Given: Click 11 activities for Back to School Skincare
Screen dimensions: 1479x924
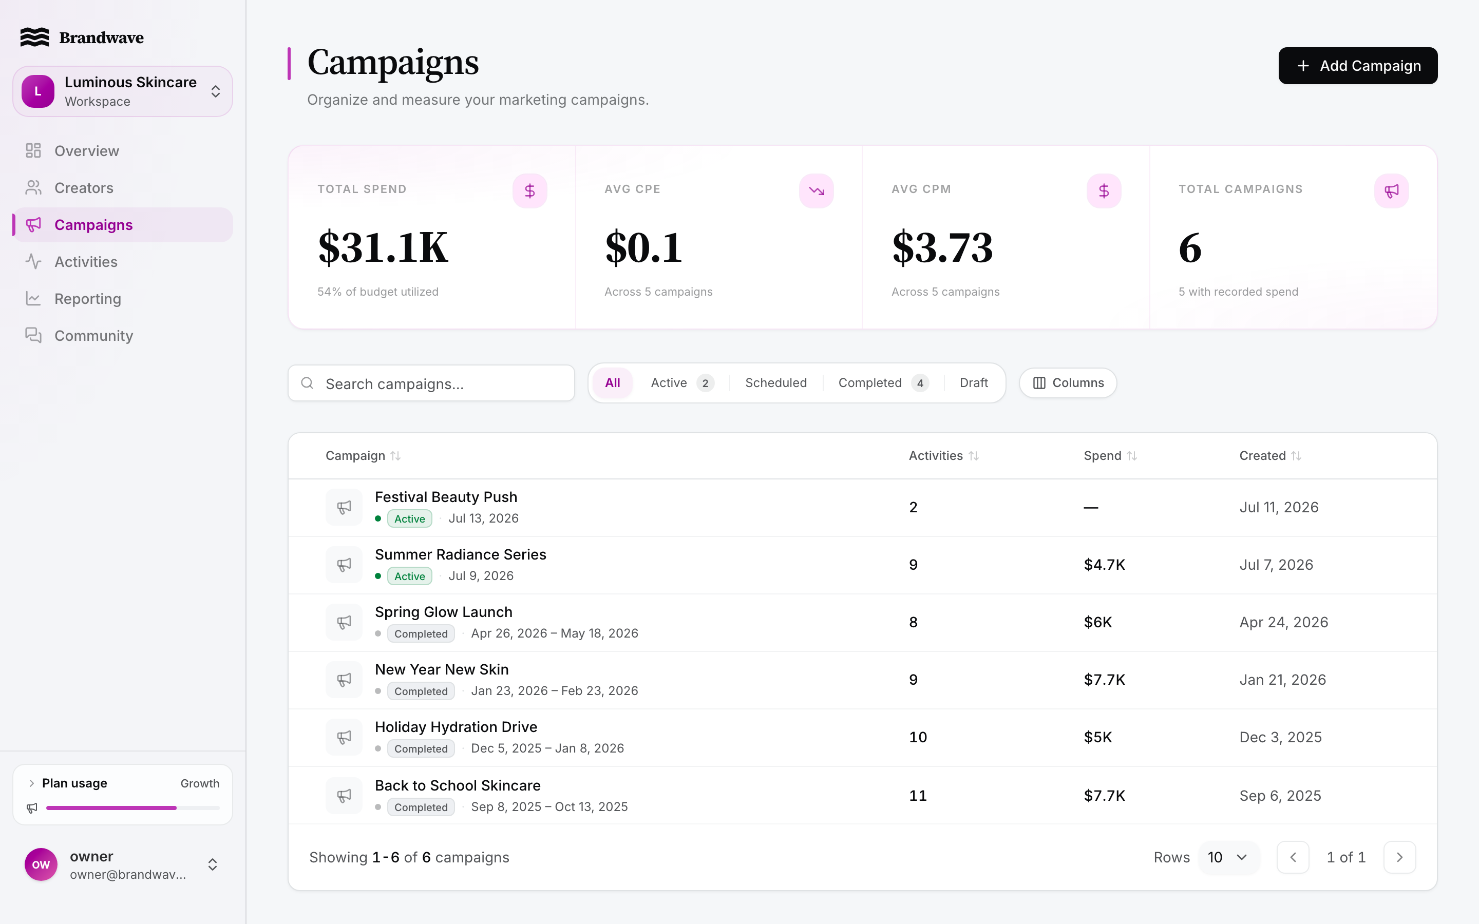Looking at the screenshot, I should [918, 796].
